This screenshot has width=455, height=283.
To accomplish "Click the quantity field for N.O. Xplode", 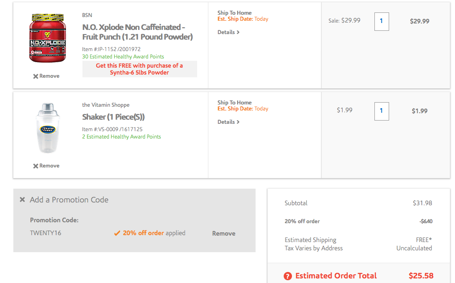I will [382, 22].
